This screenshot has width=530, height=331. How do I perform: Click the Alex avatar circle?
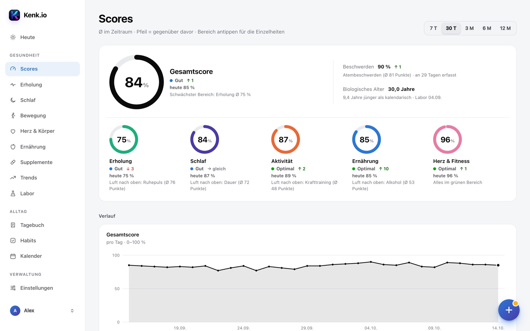(x=15, y=310)
